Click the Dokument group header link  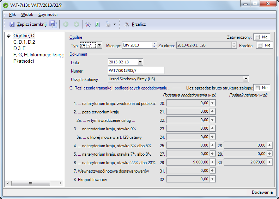click(x=78, y=54)
